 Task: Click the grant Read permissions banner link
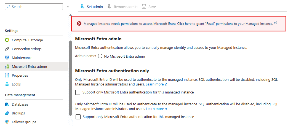pos(178,24)
